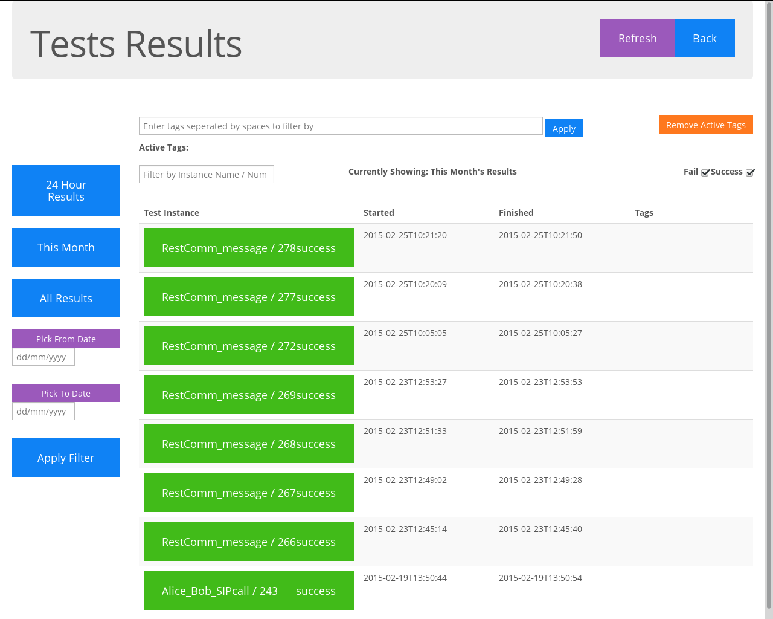
Task: Click the Apply Filter button
Action: (66, 458)
